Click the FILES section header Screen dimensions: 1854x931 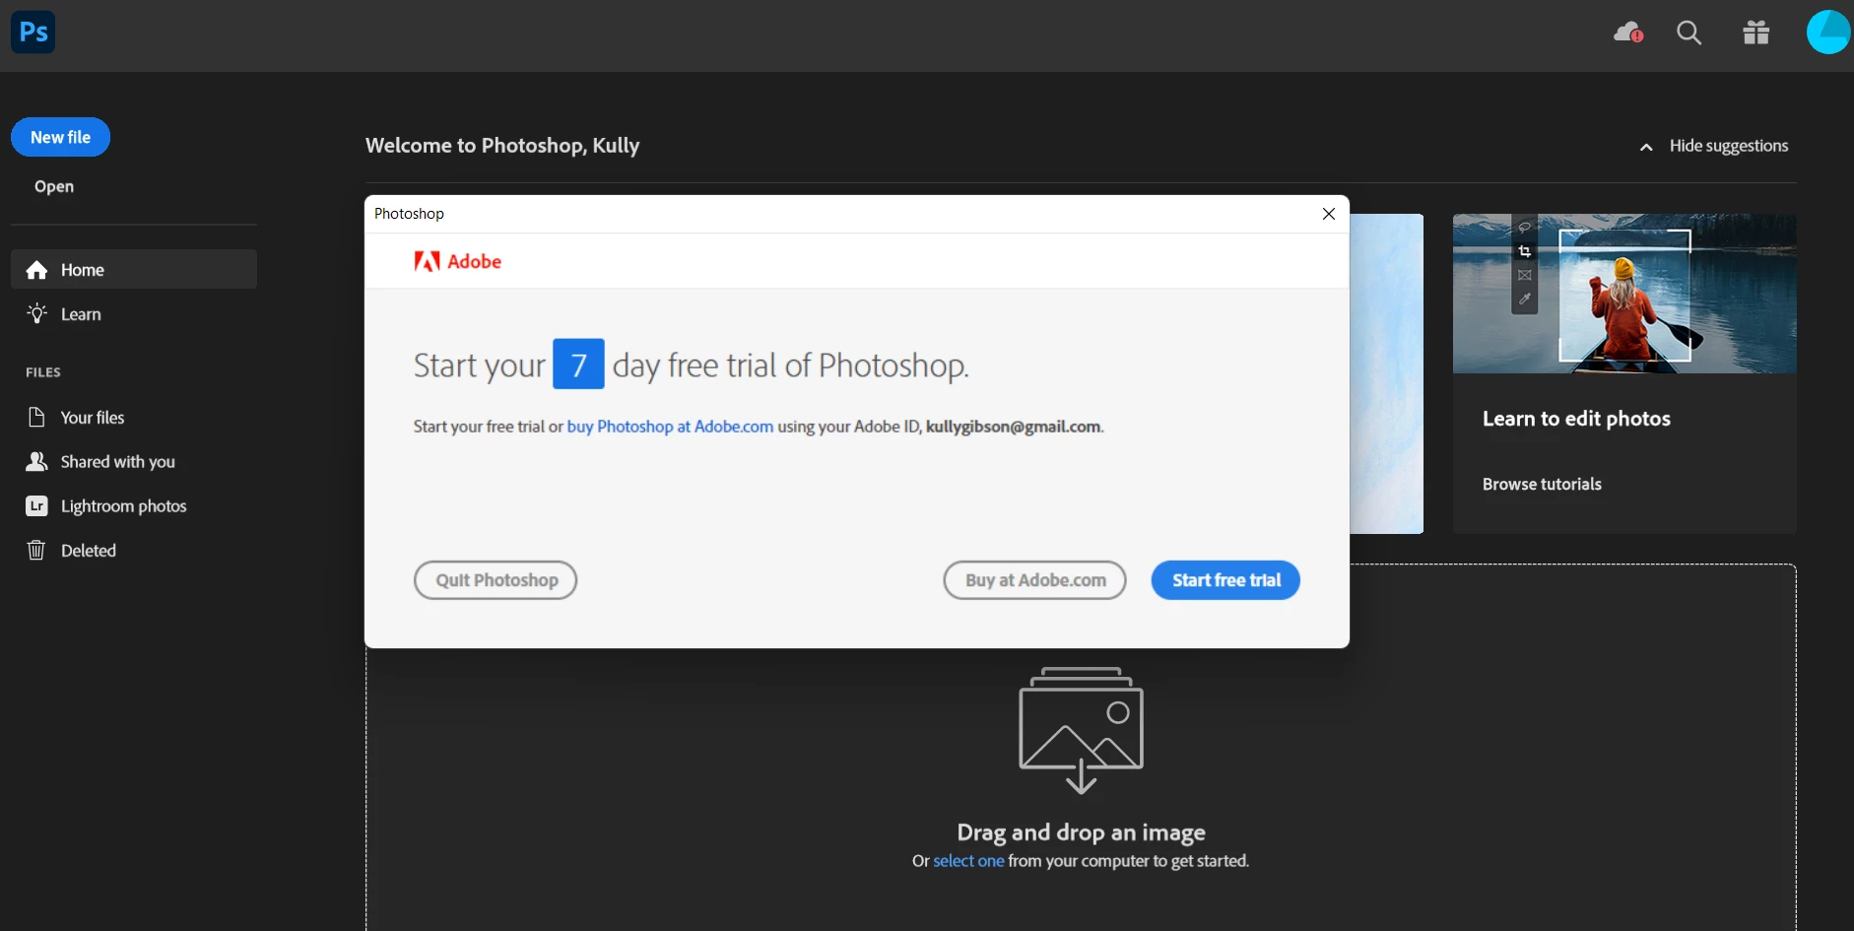[x=43, y=372]
